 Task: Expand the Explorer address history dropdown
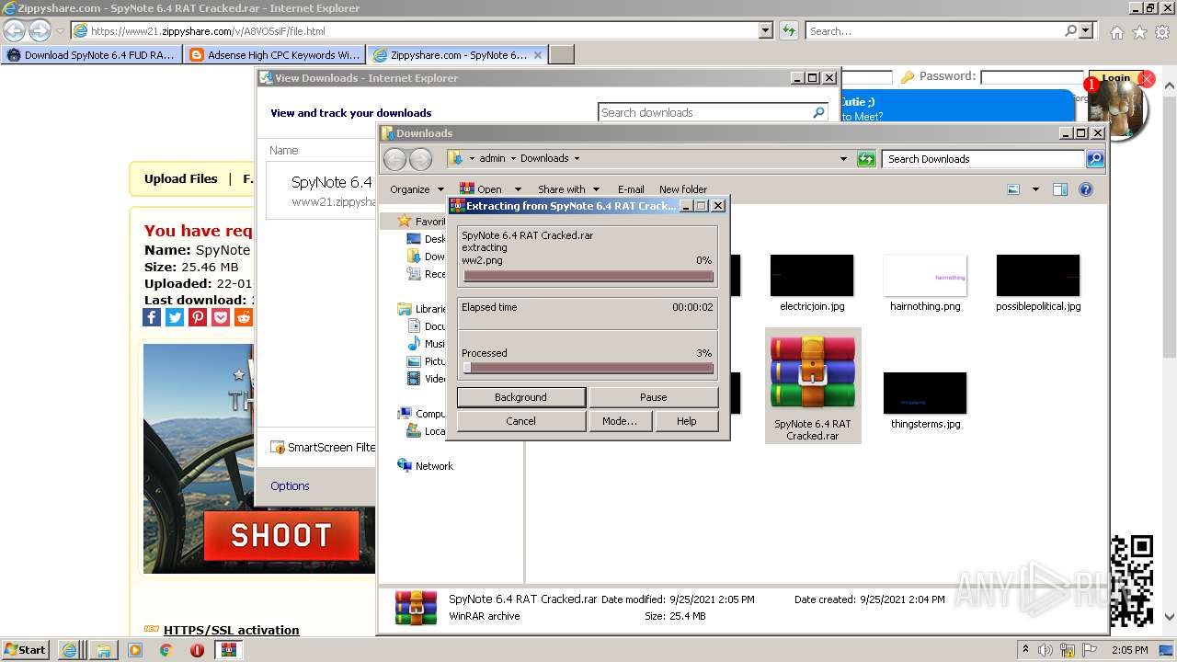pos(843,159)
